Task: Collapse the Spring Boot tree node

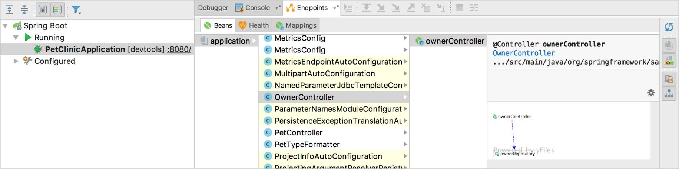Action: coord(6,26)
